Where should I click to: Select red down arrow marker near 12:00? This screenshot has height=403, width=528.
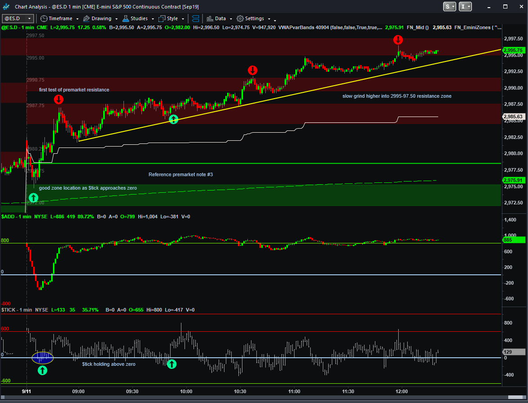pos(398,40)
